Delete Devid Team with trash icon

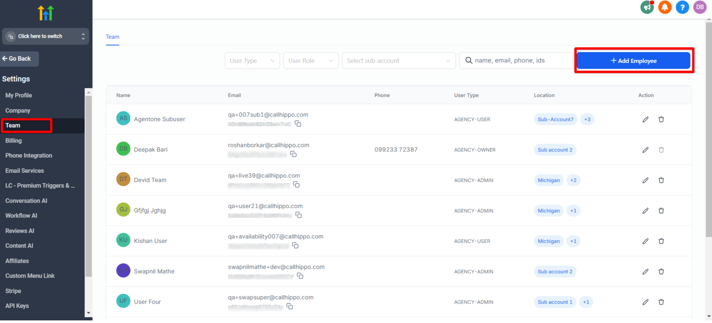[x=661, y=180]
